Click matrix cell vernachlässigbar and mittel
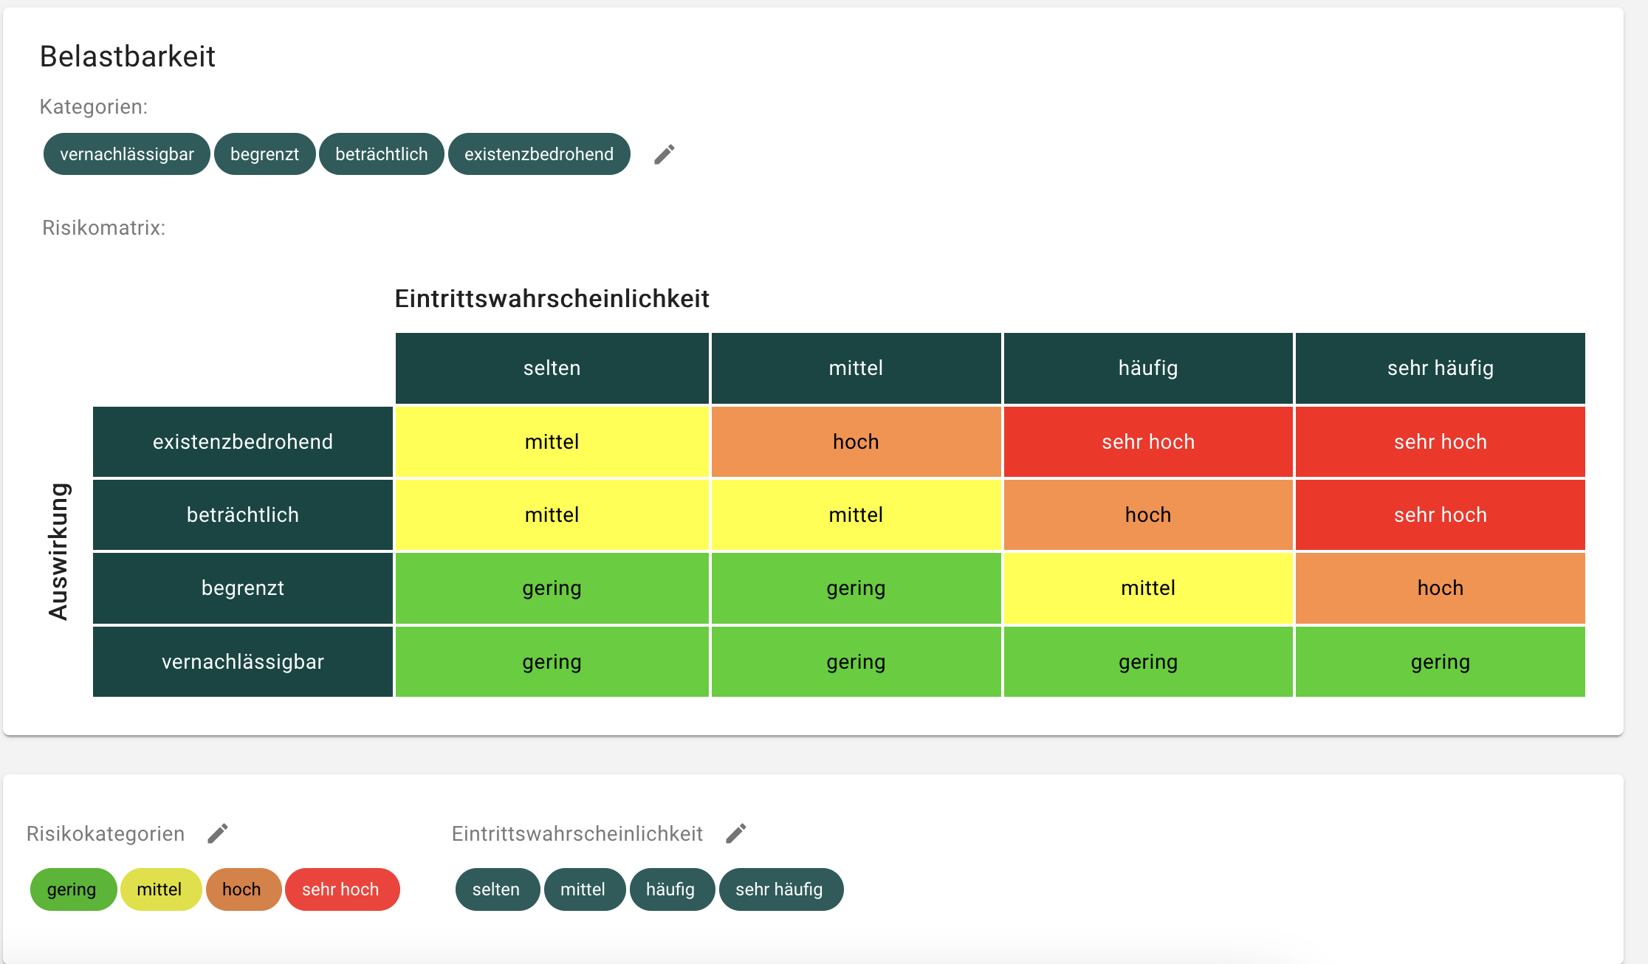The height and width of the screenshot is (964, 1648). pos(855,661)
